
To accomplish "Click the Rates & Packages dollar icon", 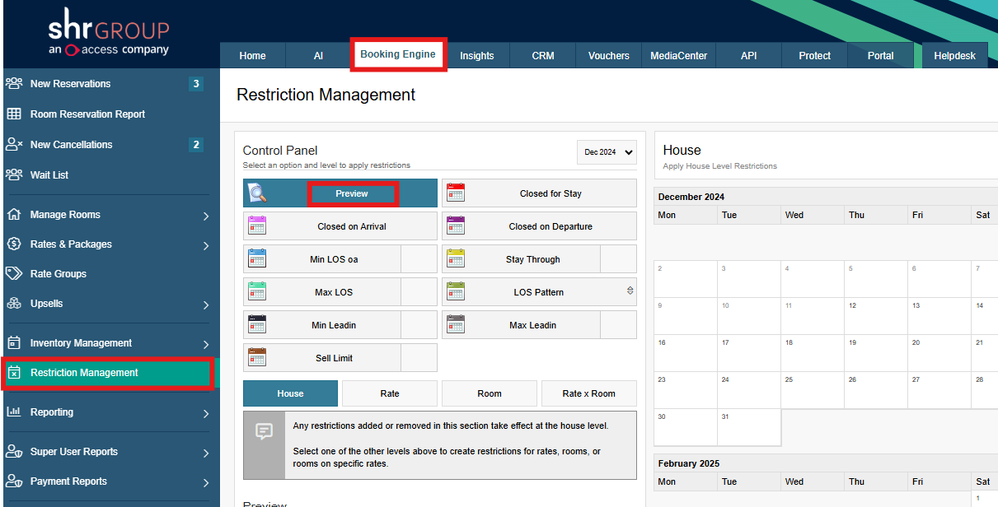I will coord(14,244).
